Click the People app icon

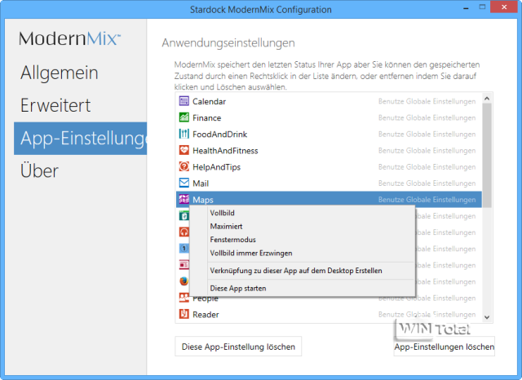coord(184,298)
